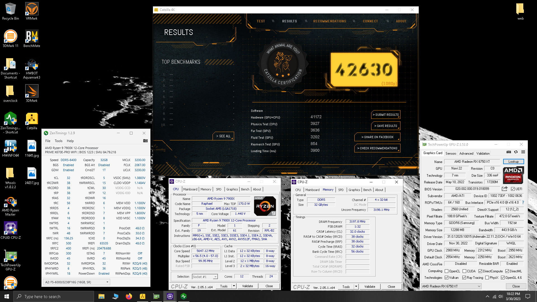Click GPU-Z screenshot camera icon
This screenshot has width=537, height=302.
coord(509,152)
